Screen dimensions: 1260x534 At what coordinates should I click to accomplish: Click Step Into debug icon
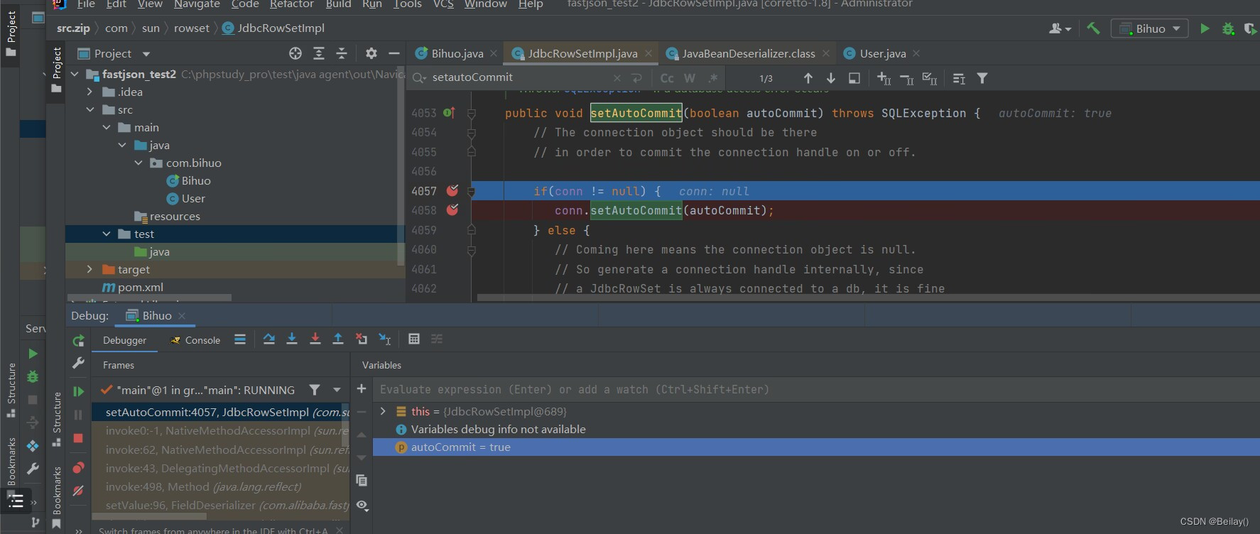coord(292,339)
